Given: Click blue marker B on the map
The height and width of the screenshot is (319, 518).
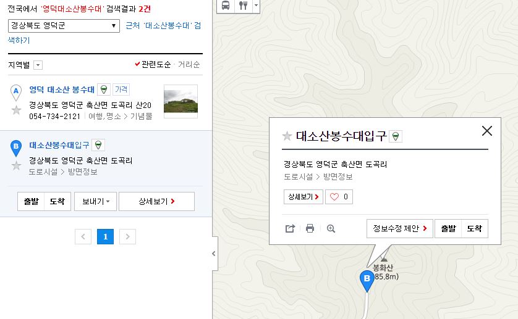Looking at the screenshot, I should 367,280.
